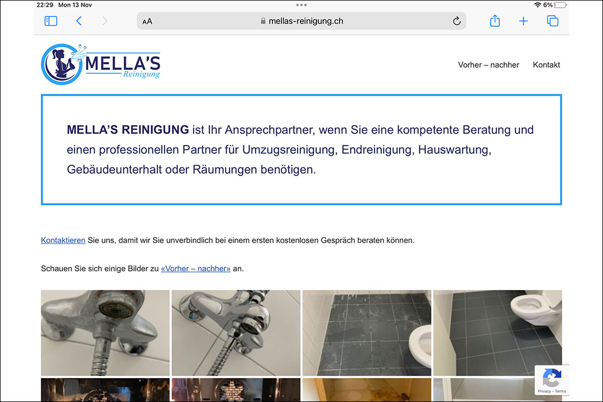This screenshot has width=603, height=402.
Task: Go back to the previous page
Action: (x=79, y=21)
